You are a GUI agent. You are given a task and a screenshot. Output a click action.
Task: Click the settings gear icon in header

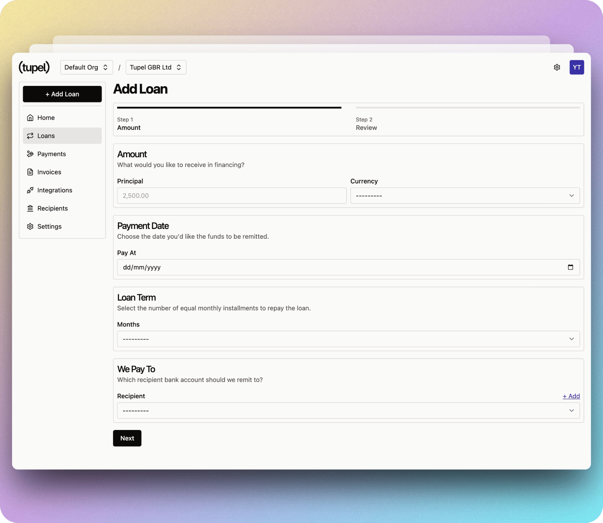coord(557,67)
